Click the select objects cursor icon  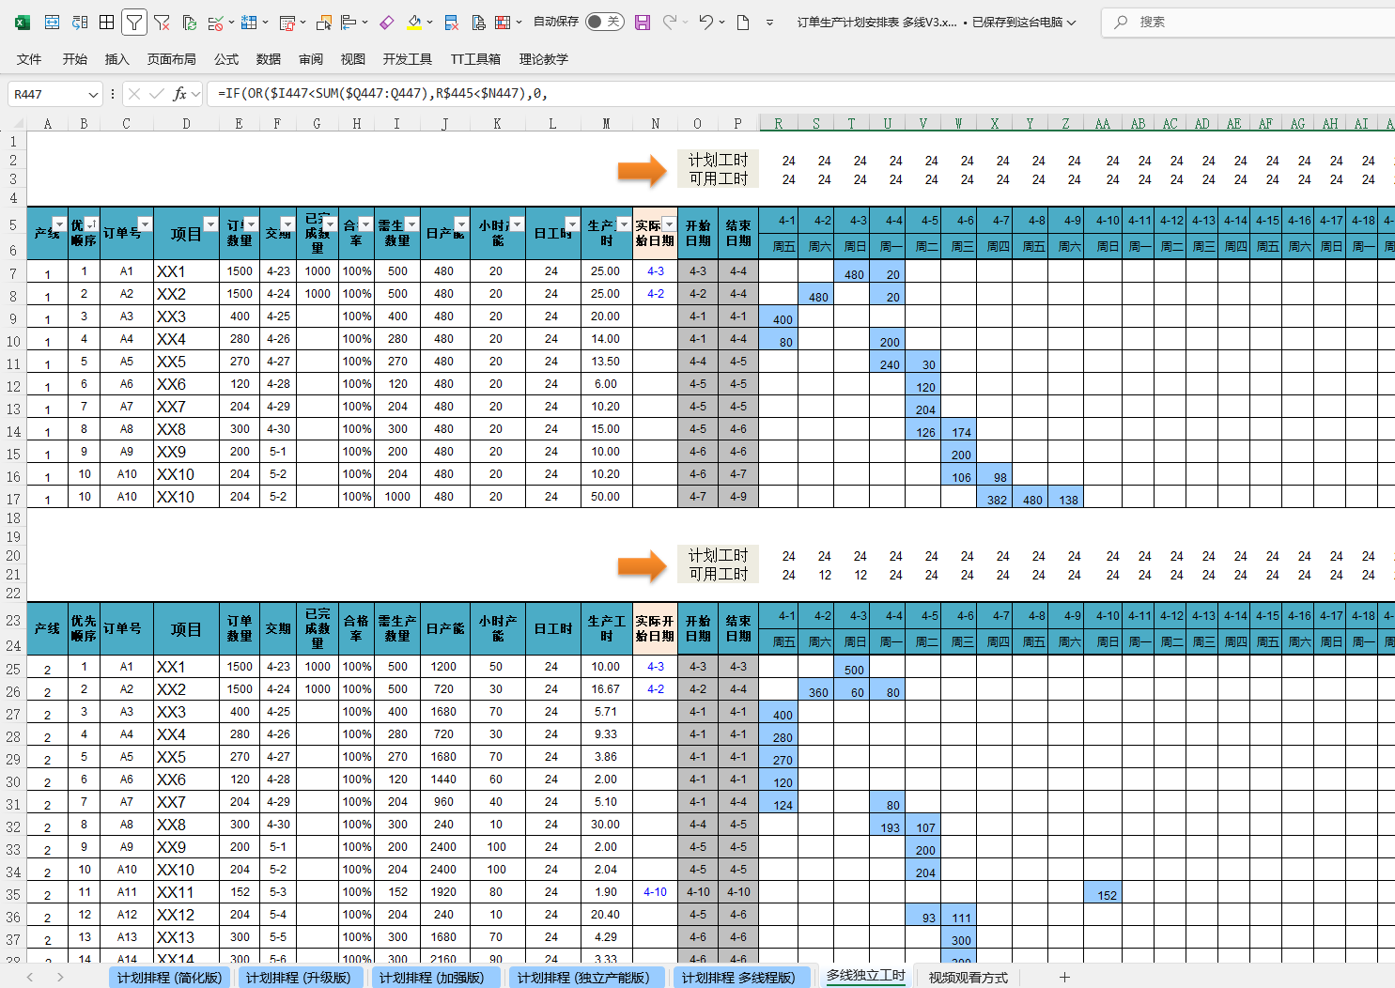coord(324,22)
